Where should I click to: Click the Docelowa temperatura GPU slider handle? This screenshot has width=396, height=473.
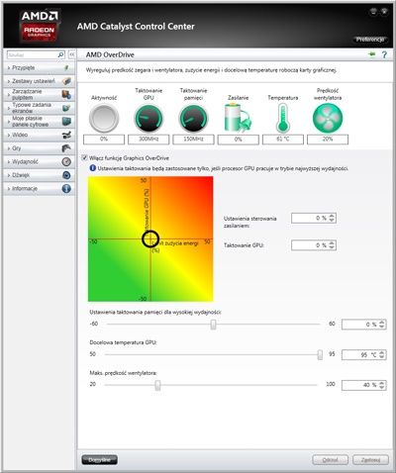tap(320, 354)
